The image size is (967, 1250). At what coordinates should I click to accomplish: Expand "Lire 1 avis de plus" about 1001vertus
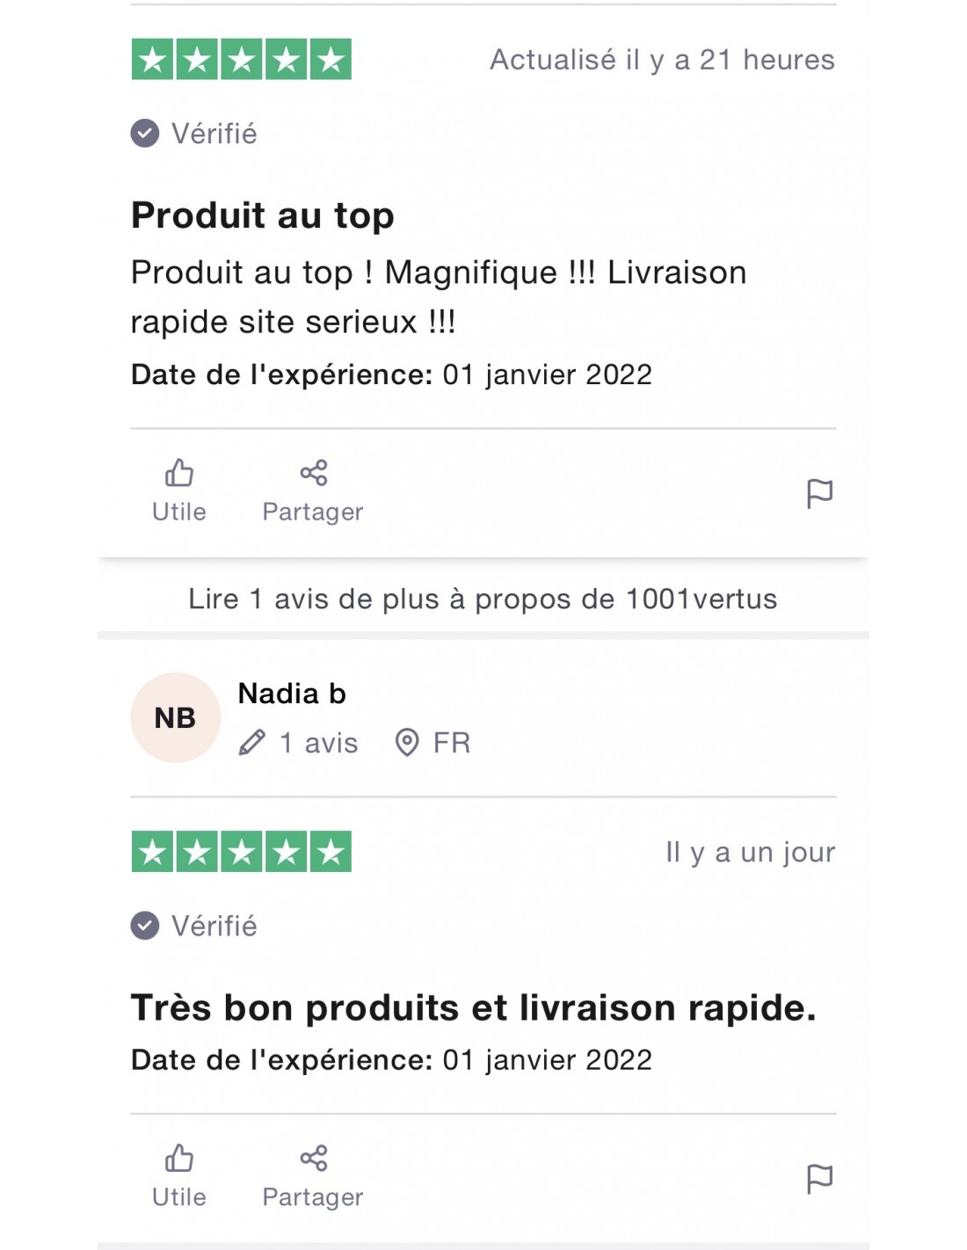[x=483, y=600]
